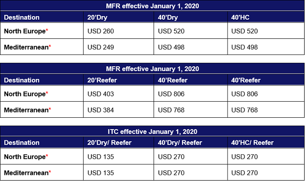Click the 20'Reefer column header
The image size is (305, 181).
click(x=102, y=80)
